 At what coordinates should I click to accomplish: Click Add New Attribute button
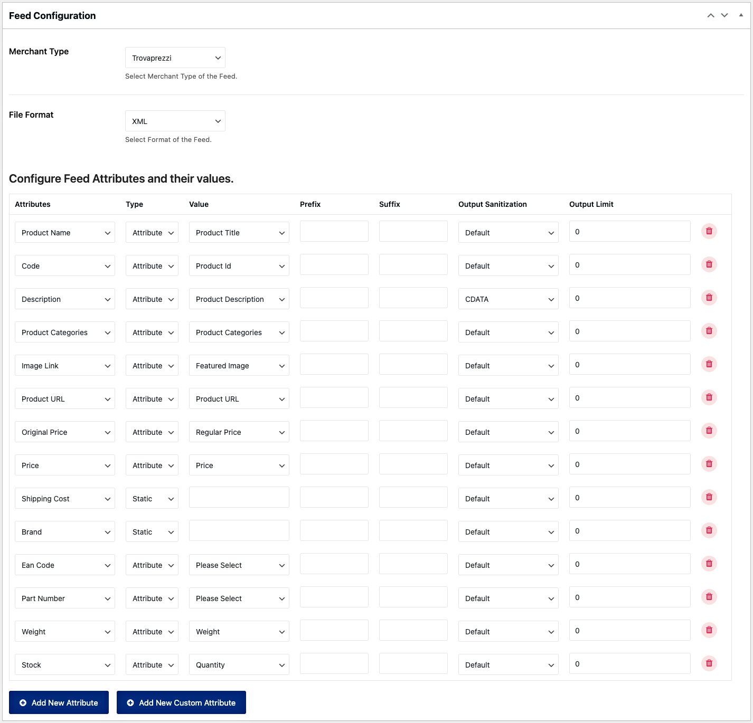pyautogui.click(x=59, y=702)
